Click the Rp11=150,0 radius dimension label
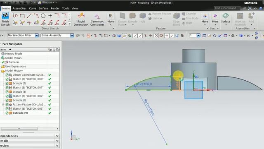The width and height of the screenshot is (264, 149). (x=149, y=107)
